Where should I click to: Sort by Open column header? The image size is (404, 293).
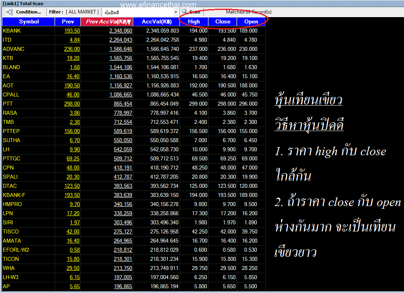click(251, 22)
